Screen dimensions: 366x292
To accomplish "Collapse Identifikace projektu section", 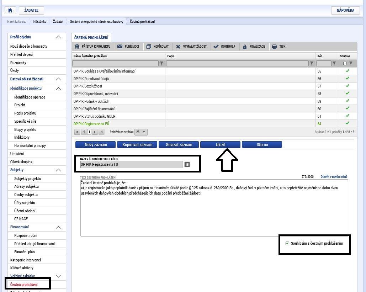I will [58, 89].
